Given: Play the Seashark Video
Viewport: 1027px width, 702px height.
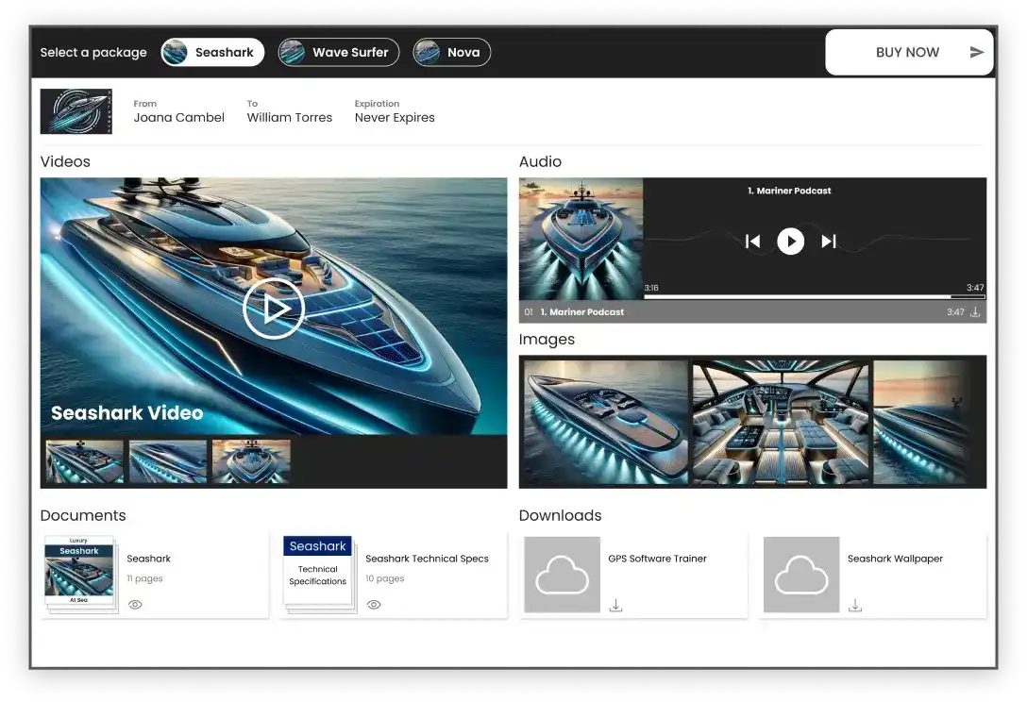Looking at the screenshot, I should pyautogui.click(x=274, y=308).
